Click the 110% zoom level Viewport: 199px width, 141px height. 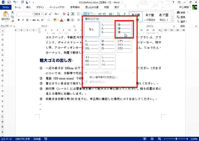[x=194, y=139]
